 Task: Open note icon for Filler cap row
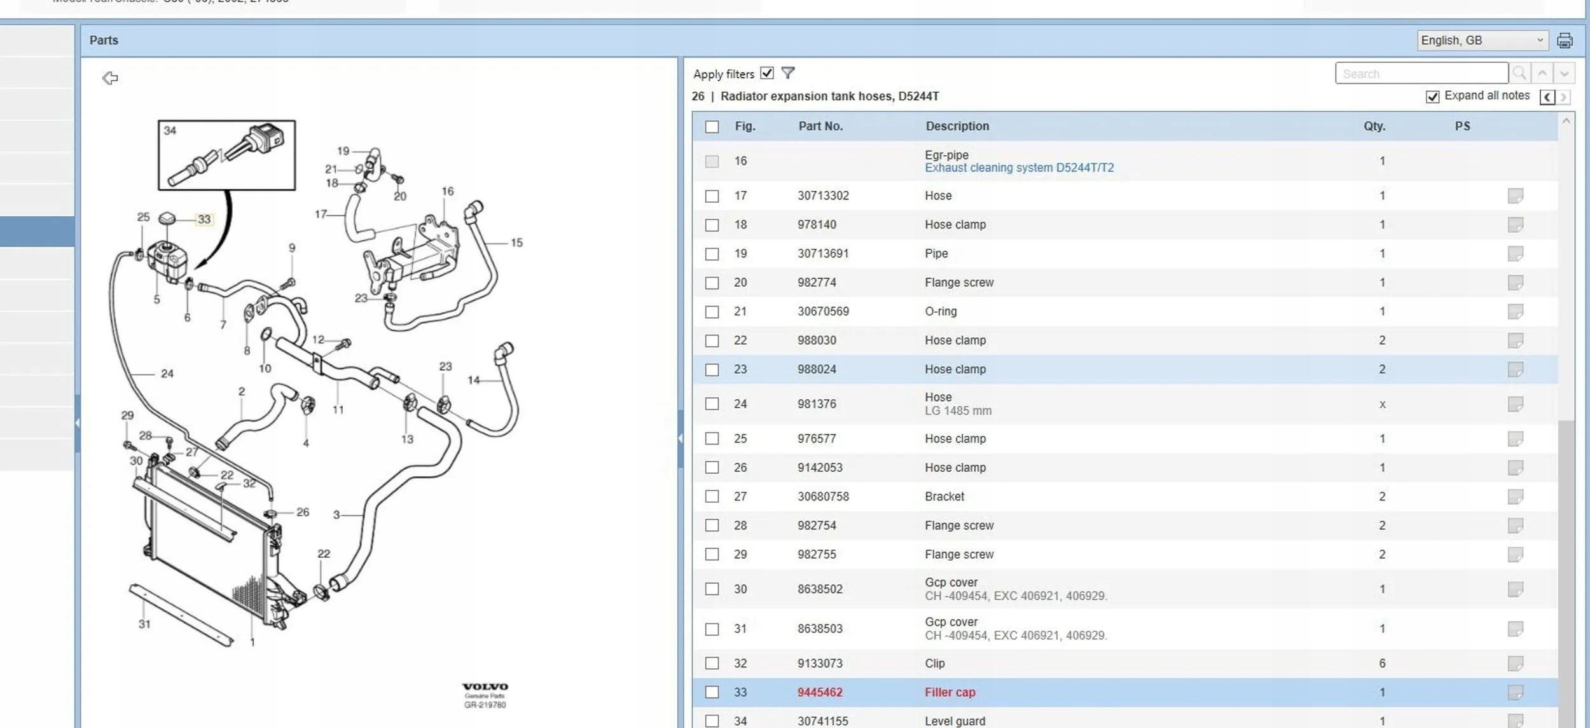click(1515, 692)
